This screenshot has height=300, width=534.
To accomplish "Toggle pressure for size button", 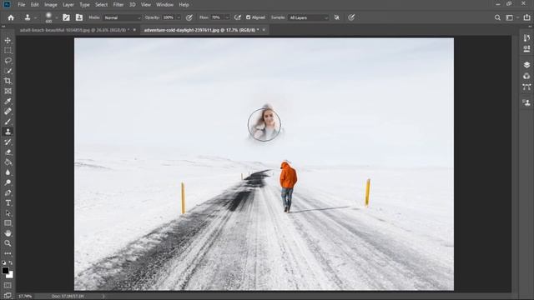I will (x=351, y=17).
